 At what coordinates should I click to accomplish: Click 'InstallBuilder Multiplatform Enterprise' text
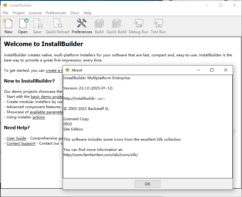click(x=97, y=78)
